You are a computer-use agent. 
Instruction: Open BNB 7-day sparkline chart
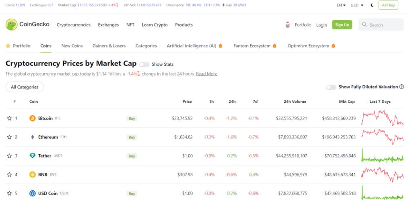(x=382, y=174)
